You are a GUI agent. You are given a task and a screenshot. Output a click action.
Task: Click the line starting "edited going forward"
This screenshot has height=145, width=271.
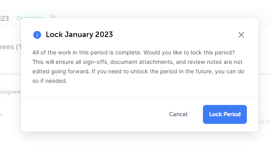(138, 71)
